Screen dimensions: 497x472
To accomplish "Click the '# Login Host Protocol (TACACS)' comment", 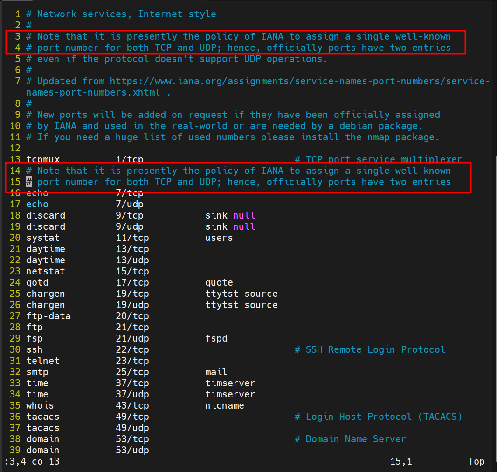I will 378,417.
